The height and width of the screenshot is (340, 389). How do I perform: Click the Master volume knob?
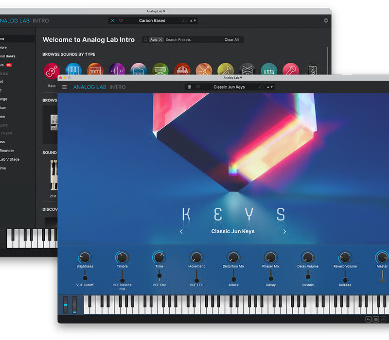(382, 257)
